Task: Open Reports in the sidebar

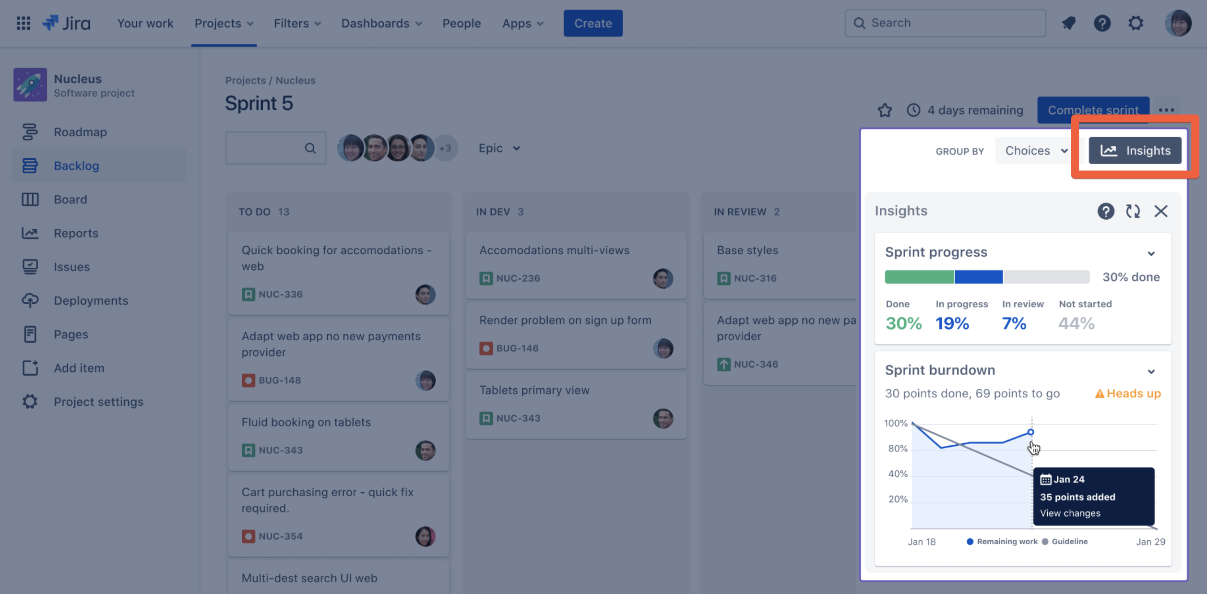Action: point(99,233)
